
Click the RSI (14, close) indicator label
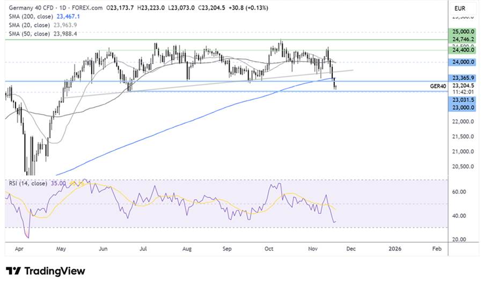(28, 183)
